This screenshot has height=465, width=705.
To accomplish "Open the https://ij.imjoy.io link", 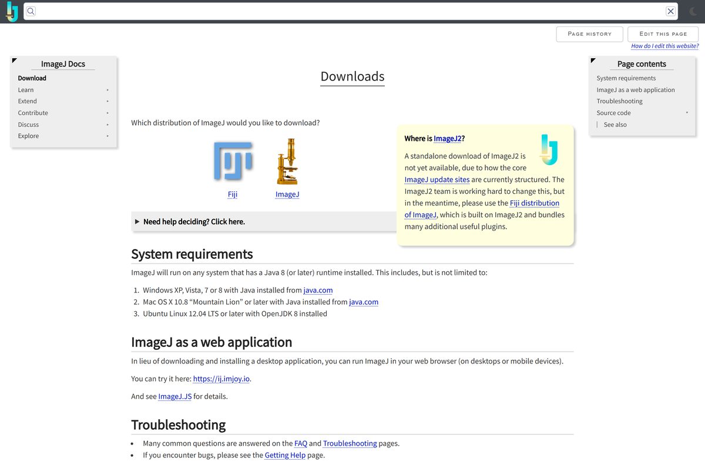I will point(221,379).
